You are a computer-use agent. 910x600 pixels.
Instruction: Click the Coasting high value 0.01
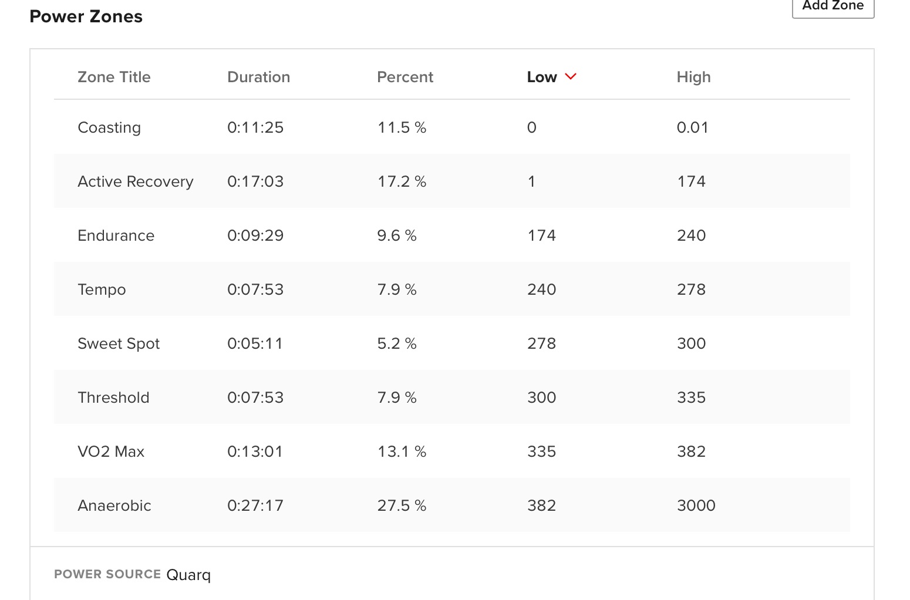point(692,127)
